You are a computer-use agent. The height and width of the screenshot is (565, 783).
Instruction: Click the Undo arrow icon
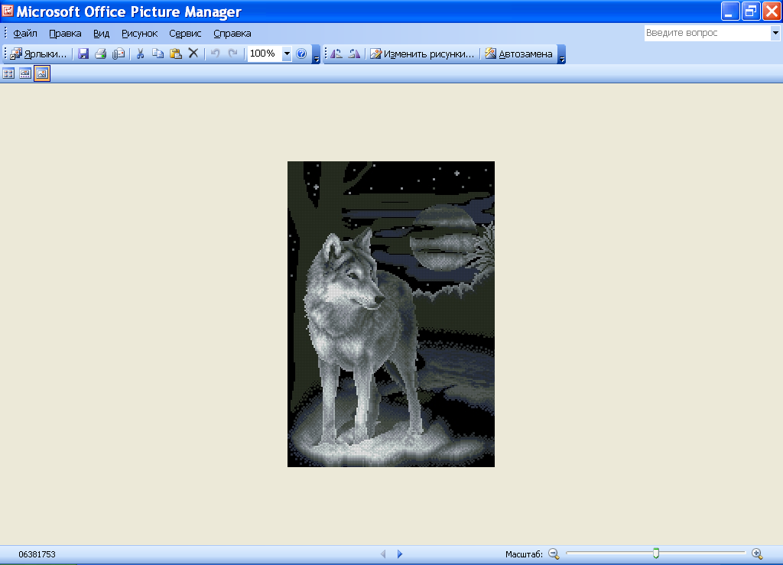(215, 54)
